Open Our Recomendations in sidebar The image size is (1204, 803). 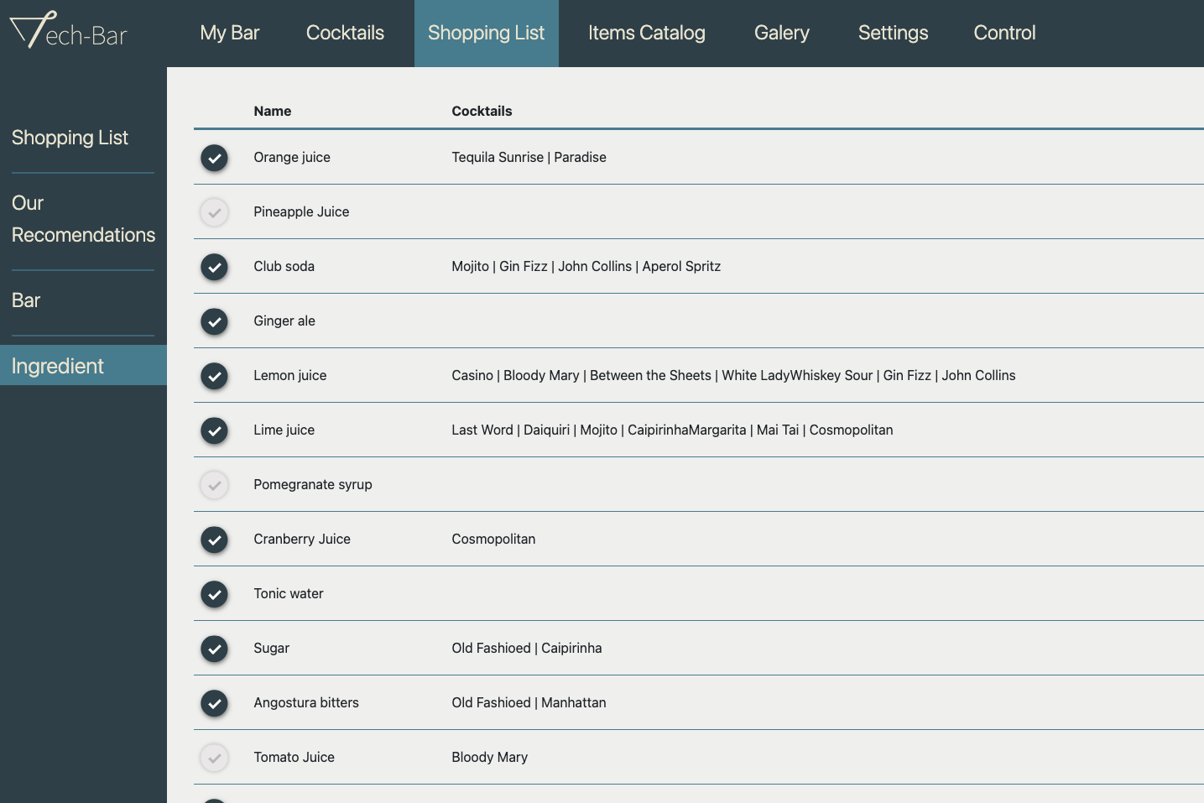coord(83,219)
